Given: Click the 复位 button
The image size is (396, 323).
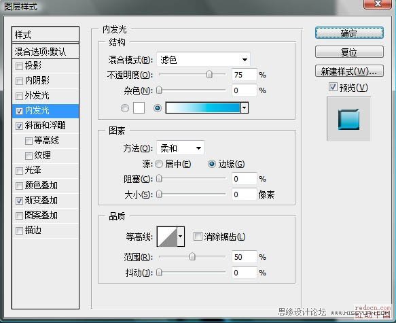Looking at the screenshot, I should click(349, 52).
